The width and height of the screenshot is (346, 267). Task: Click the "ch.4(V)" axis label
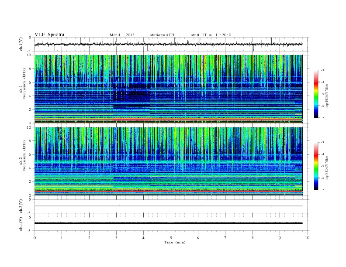click(x=21, y=224)
